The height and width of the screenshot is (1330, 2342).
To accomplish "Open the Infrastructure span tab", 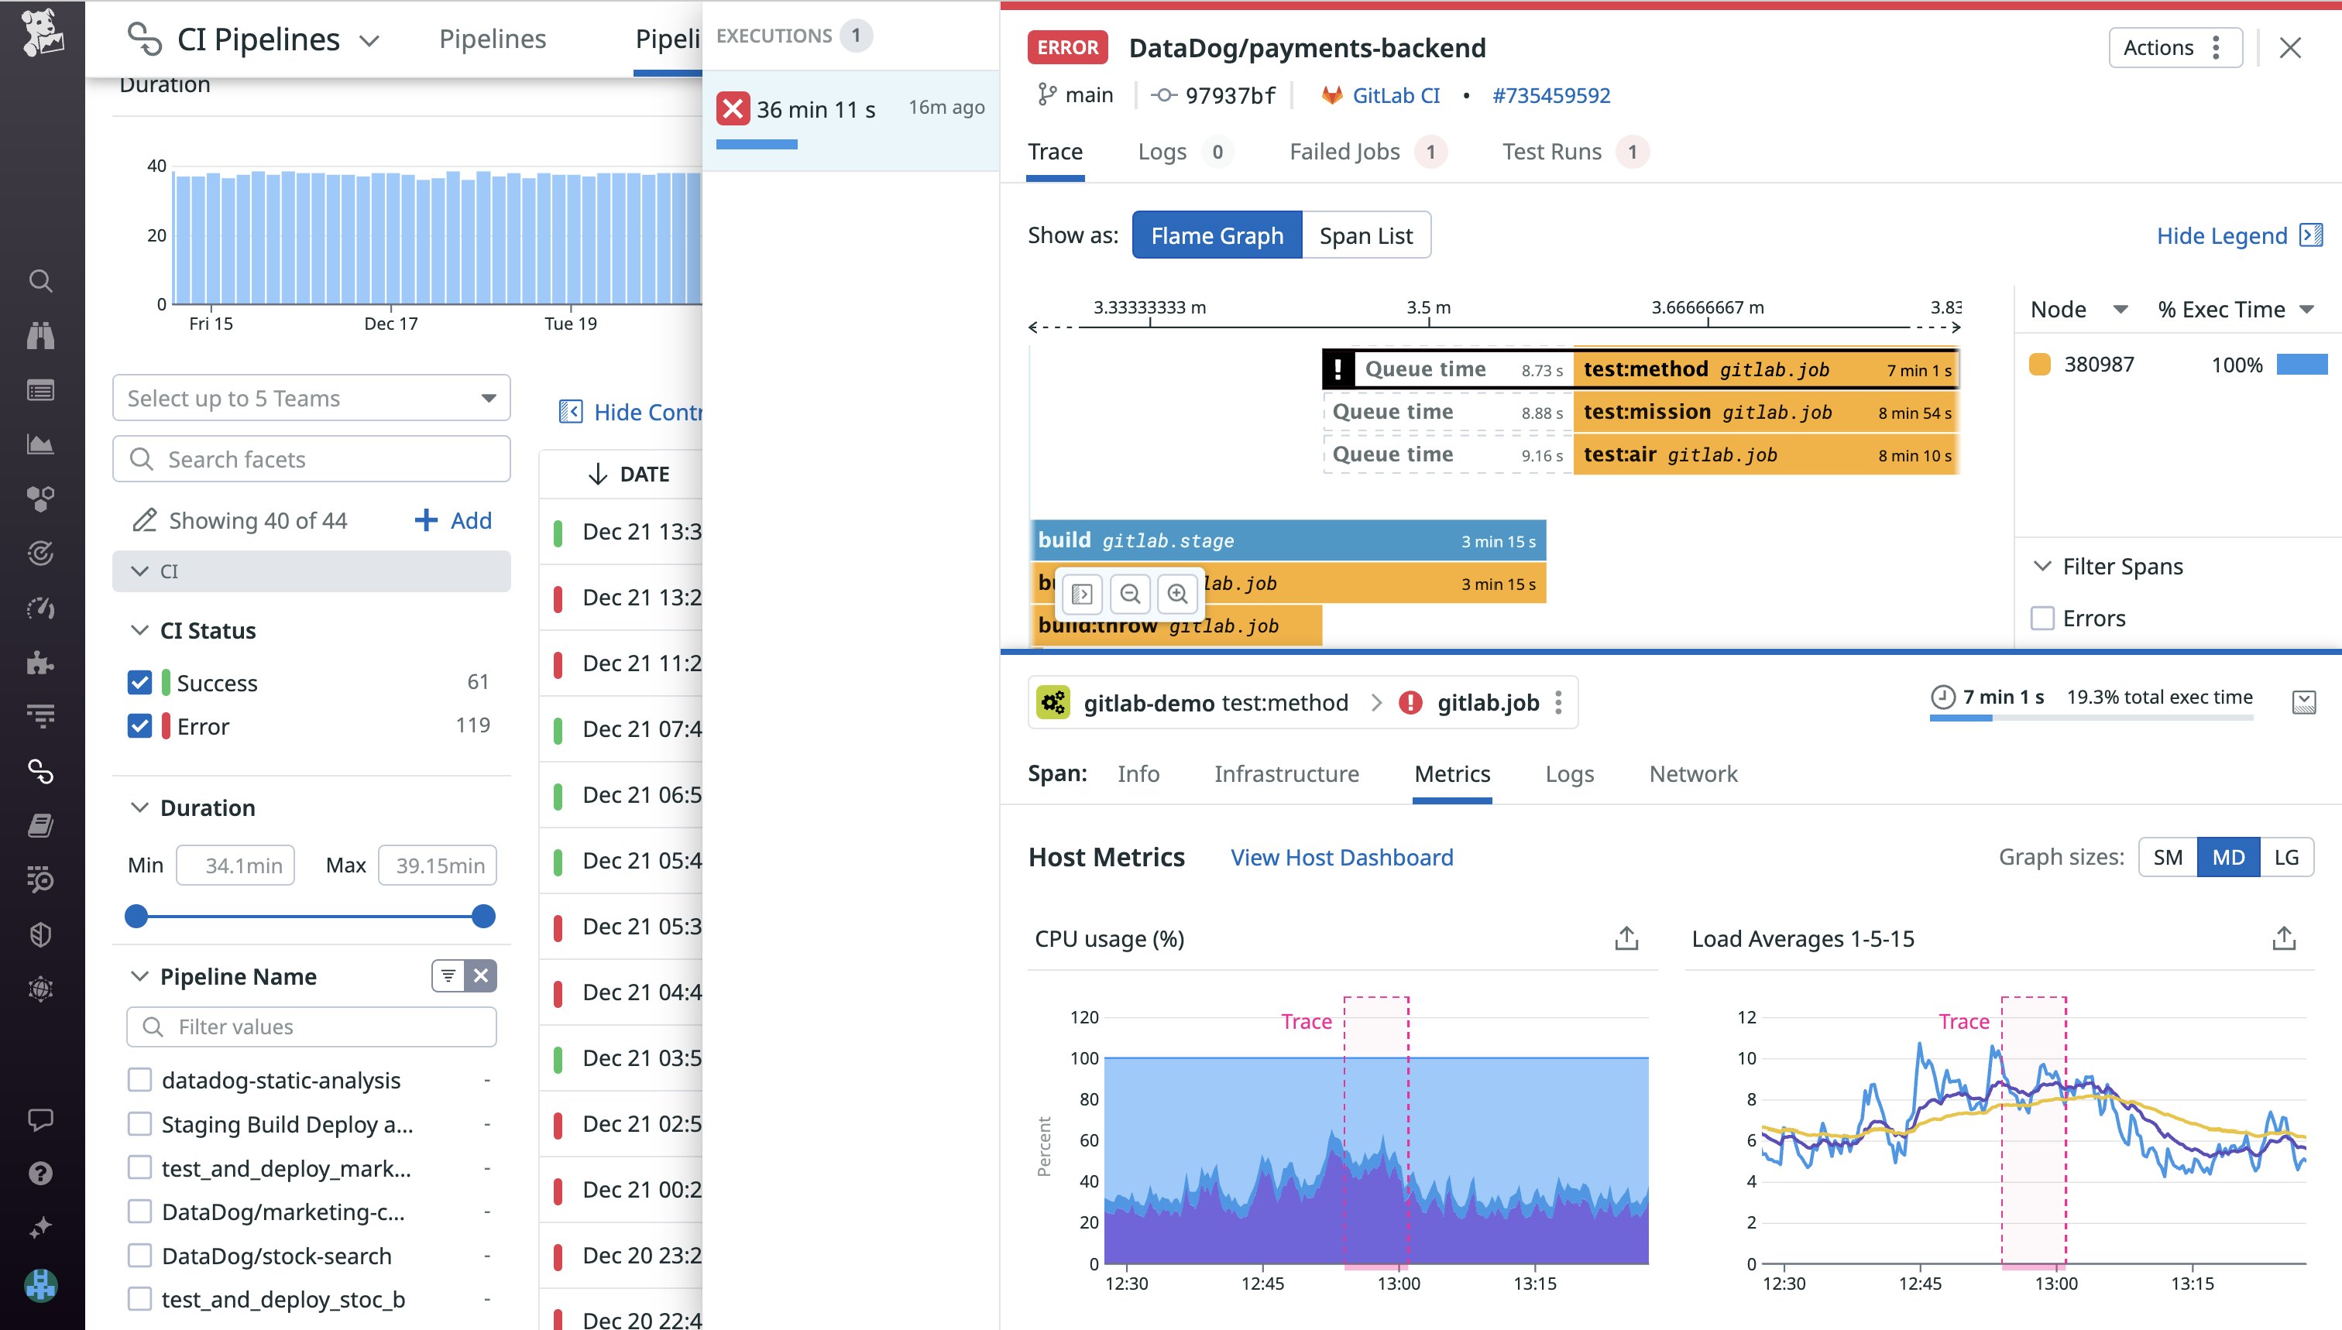I will [x=1286, y=773].
